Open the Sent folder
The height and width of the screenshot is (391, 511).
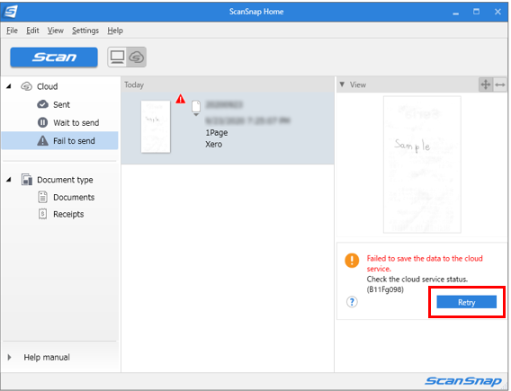tap(61, 104)
